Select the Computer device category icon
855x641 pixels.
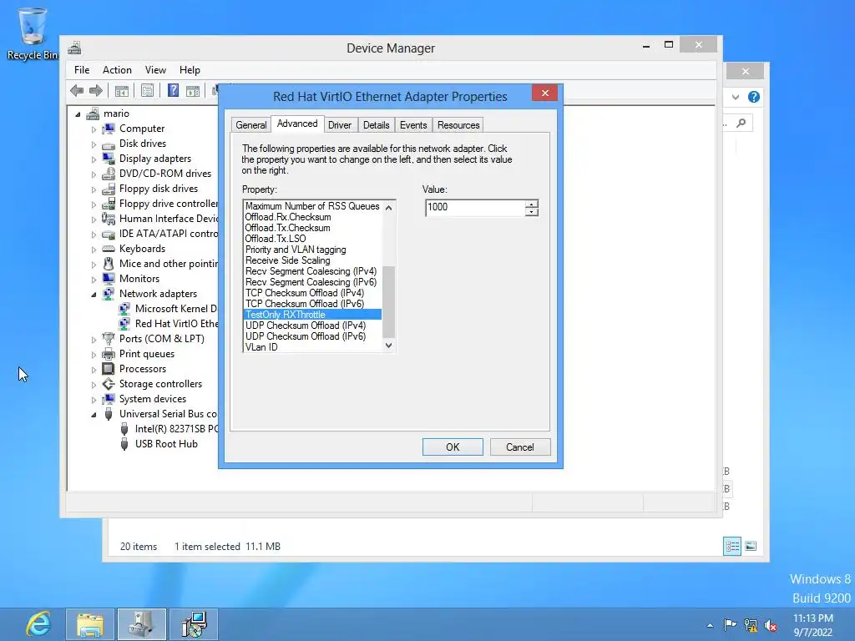click(109, 129)
